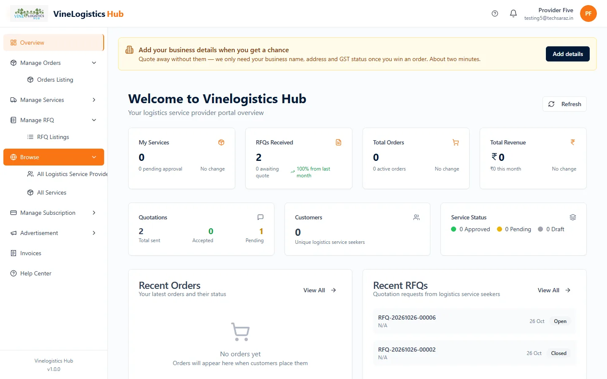
Task: Click the Help Center sidebar icon
Action: coord(13,273)
